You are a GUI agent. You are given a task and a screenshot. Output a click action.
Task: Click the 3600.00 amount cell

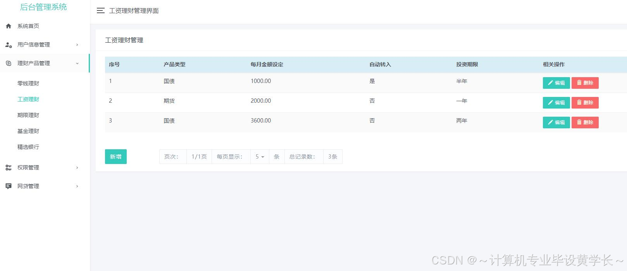tap(261, 121)
